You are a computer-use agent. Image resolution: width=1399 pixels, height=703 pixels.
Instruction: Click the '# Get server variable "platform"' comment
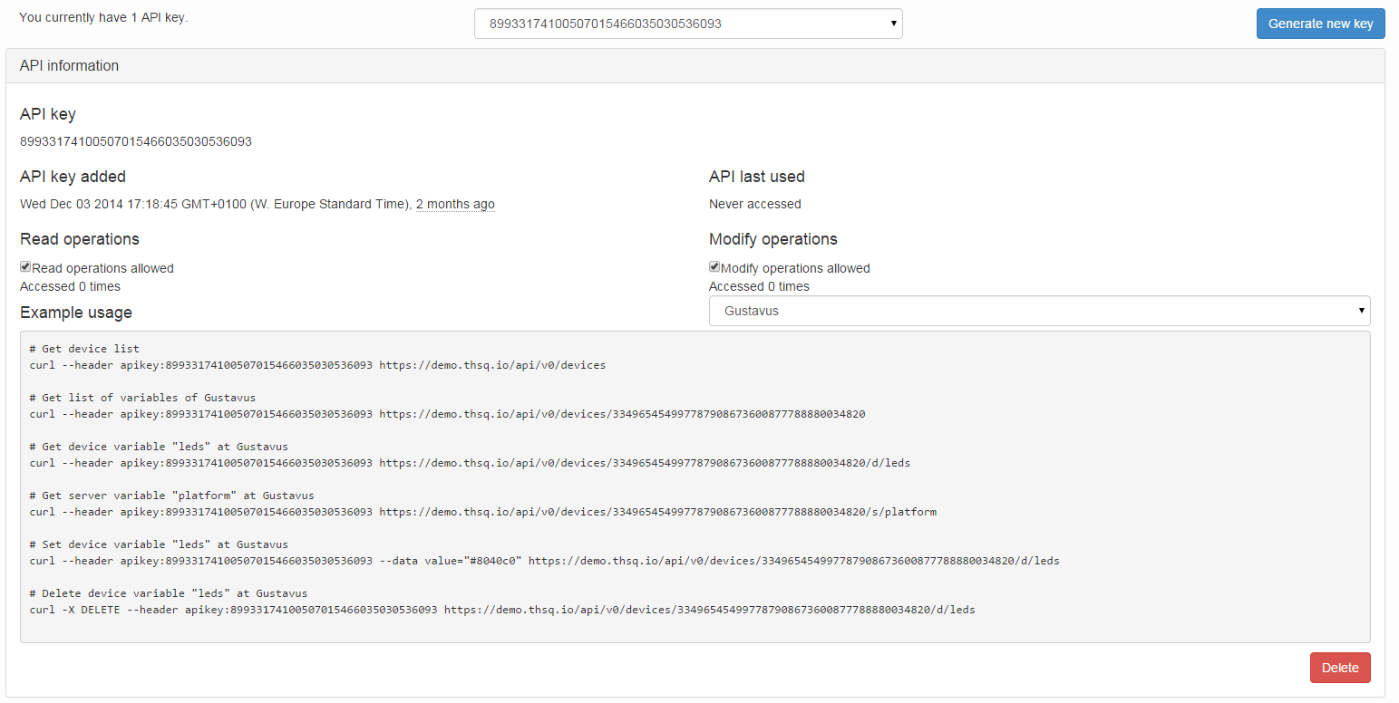pos(171,496)
